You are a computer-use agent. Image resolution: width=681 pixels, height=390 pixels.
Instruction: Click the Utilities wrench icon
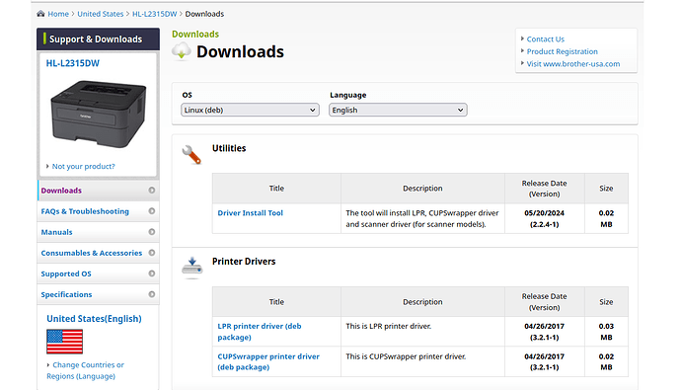point(191,155)
